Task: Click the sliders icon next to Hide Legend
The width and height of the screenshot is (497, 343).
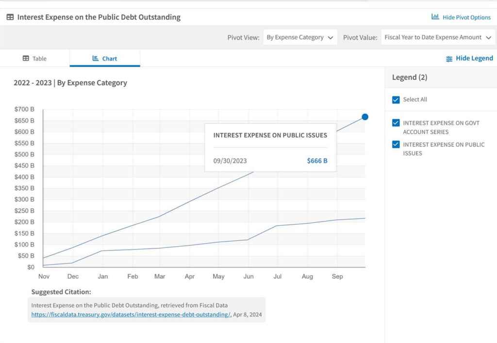Action: 449,59
